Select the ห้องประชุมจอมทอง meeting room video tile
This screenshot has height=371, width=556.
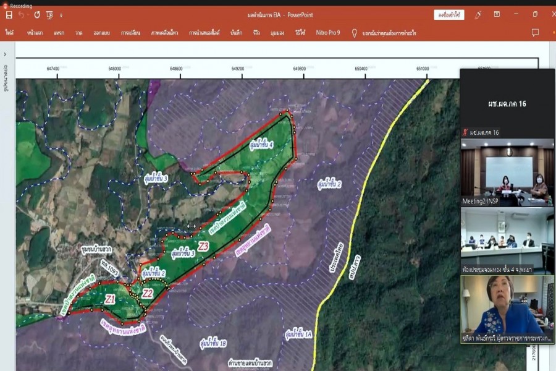[x=507, y=241]
